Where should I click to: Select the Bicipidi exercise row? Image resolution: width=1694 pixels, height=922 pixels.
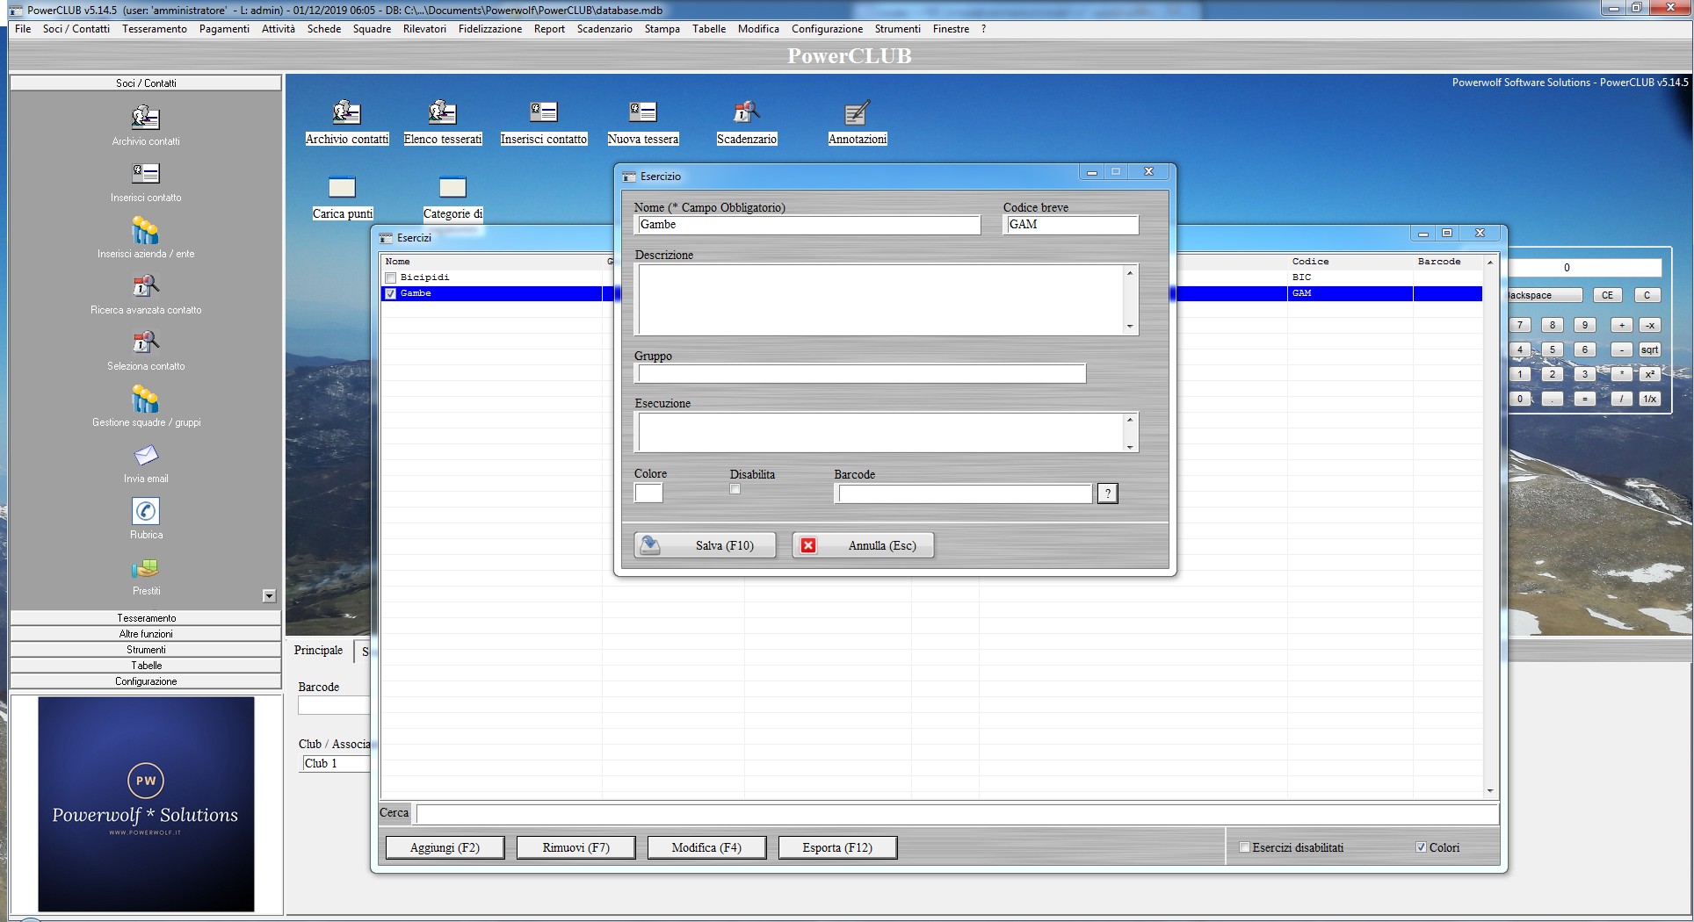coord(931,277)
